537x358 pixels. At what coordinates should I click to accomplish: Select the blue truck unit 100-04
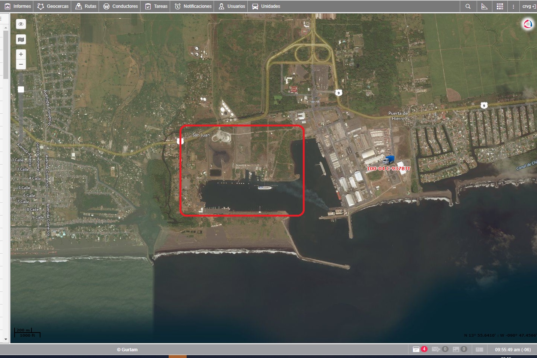click(389, 160)
